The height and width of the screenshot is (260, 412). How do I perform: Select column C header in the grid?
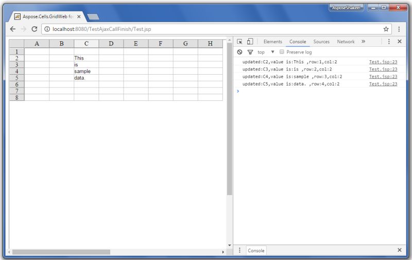click(x=86, y=44)
